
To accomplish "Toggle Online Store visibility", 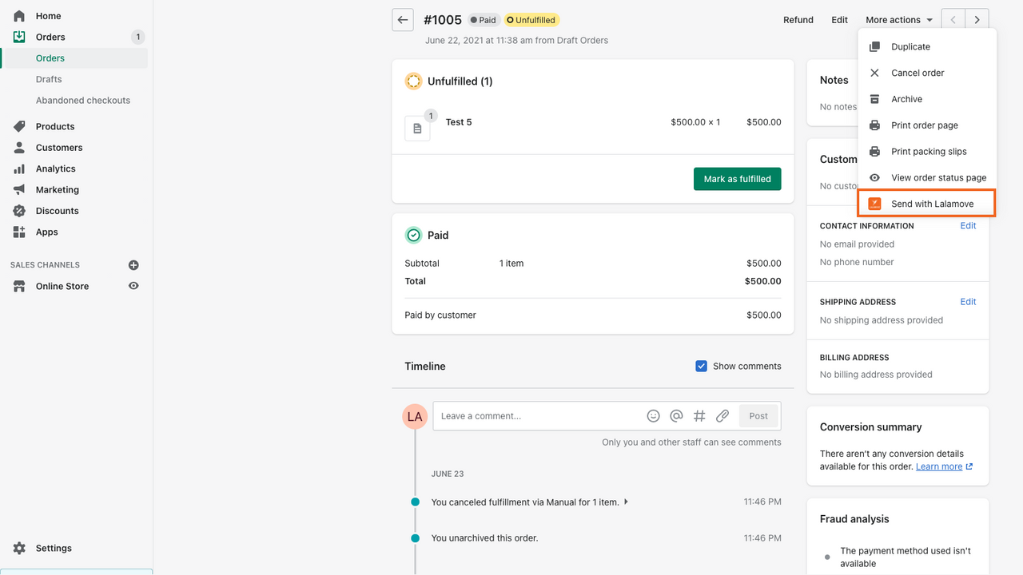I will coord(133,286).
